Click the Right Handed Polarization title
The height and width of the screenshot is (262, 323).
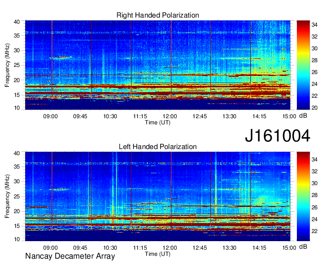click(x=158, y=15)
